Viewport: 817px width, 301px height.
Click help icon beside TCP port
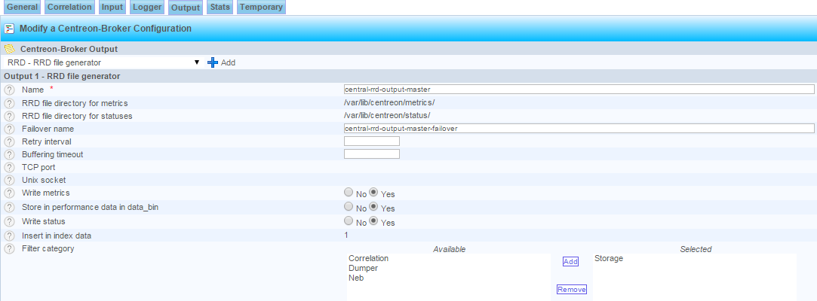[x=9, y=167]
